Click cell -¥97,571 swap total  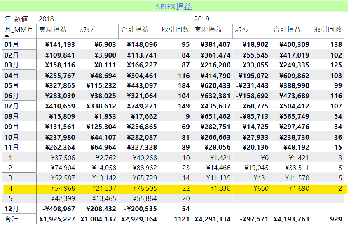pyautogui.click(x=254, y=219)
